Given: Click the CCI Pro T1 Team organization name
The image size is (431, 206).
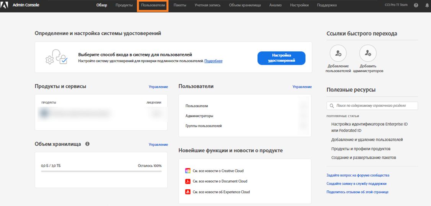Looking at the screenshot, I should click(x=396, y=5).
